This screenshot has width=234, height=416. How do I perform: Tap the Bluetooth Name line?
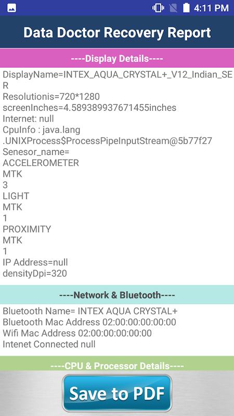90,311
